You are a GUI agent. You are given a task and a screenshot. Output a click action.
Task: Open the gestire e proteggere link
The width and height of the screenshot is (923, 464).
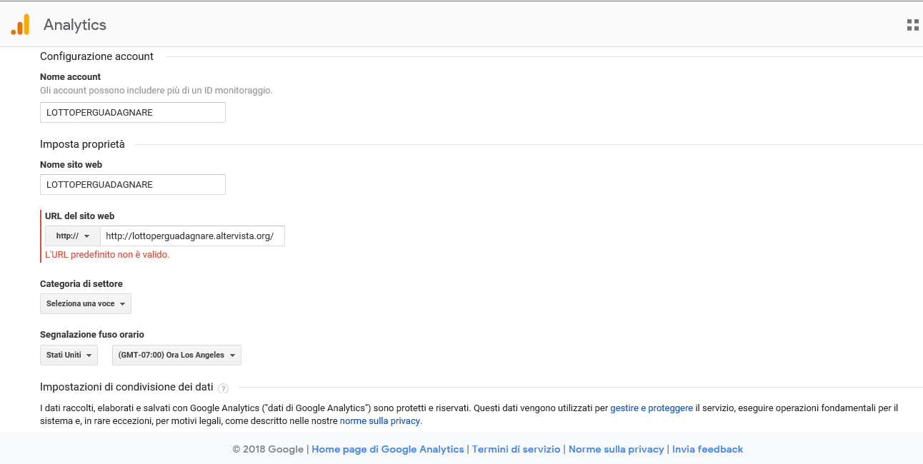pos(652,408)
